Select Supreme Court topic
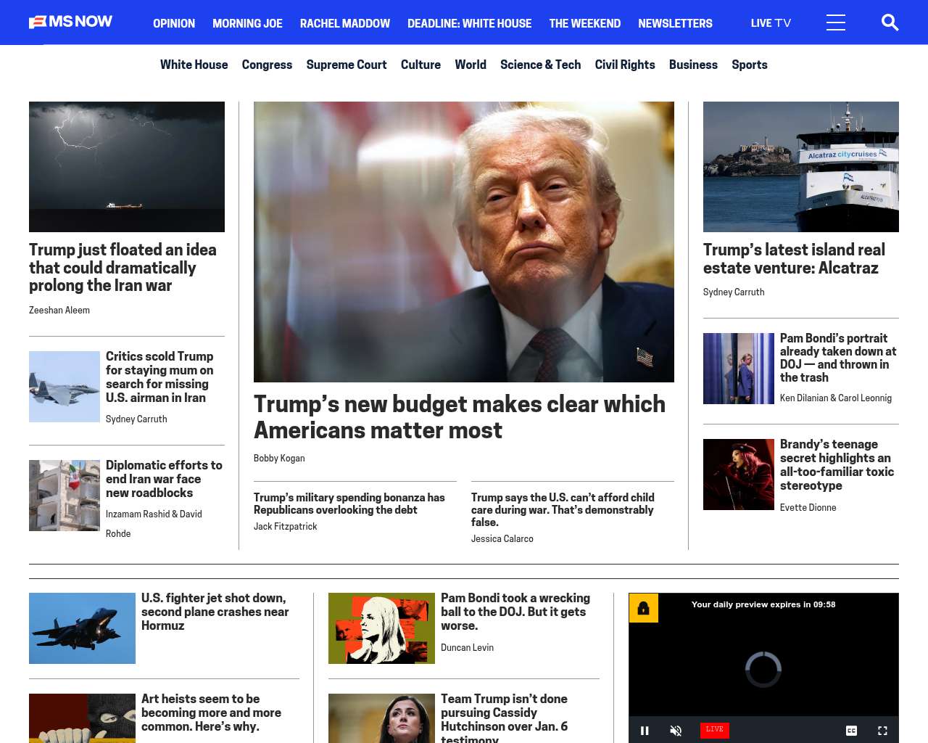 (x=347, y=65)
